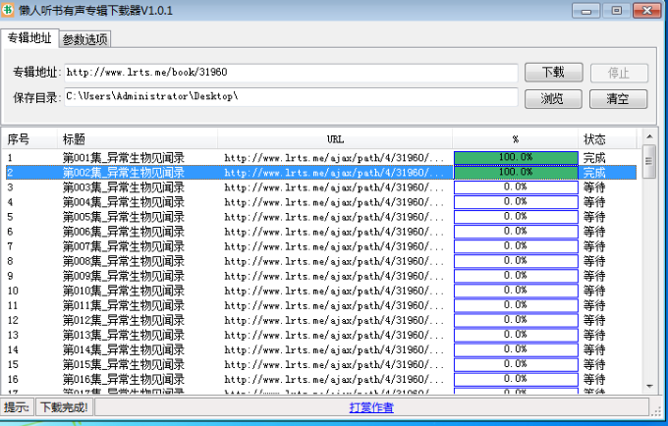Click the 下载 button
668x426 pixels.
click(553, 73)
